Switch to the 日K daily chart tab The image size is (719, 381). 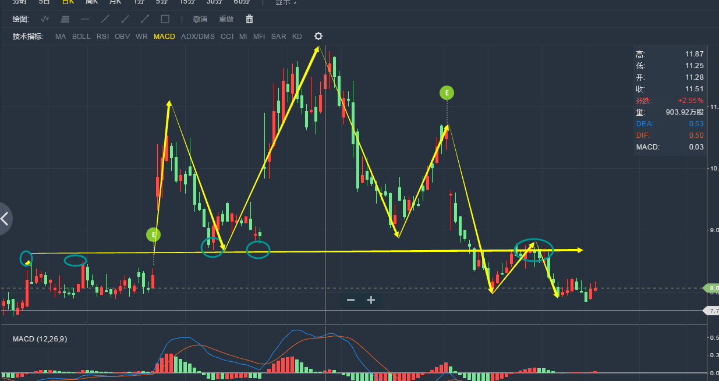(68, 2)
